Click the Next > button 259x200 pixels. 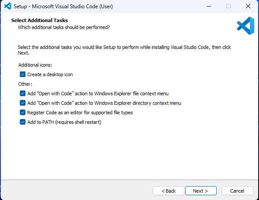click(x=201, y=191)
